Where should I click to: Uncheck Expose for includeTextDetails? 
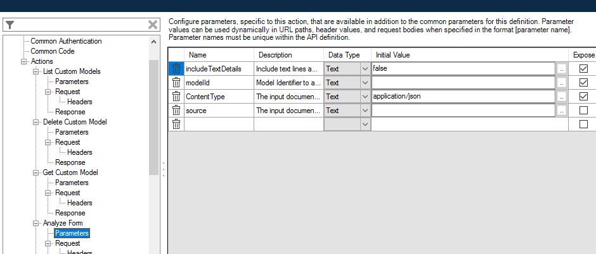583,68
